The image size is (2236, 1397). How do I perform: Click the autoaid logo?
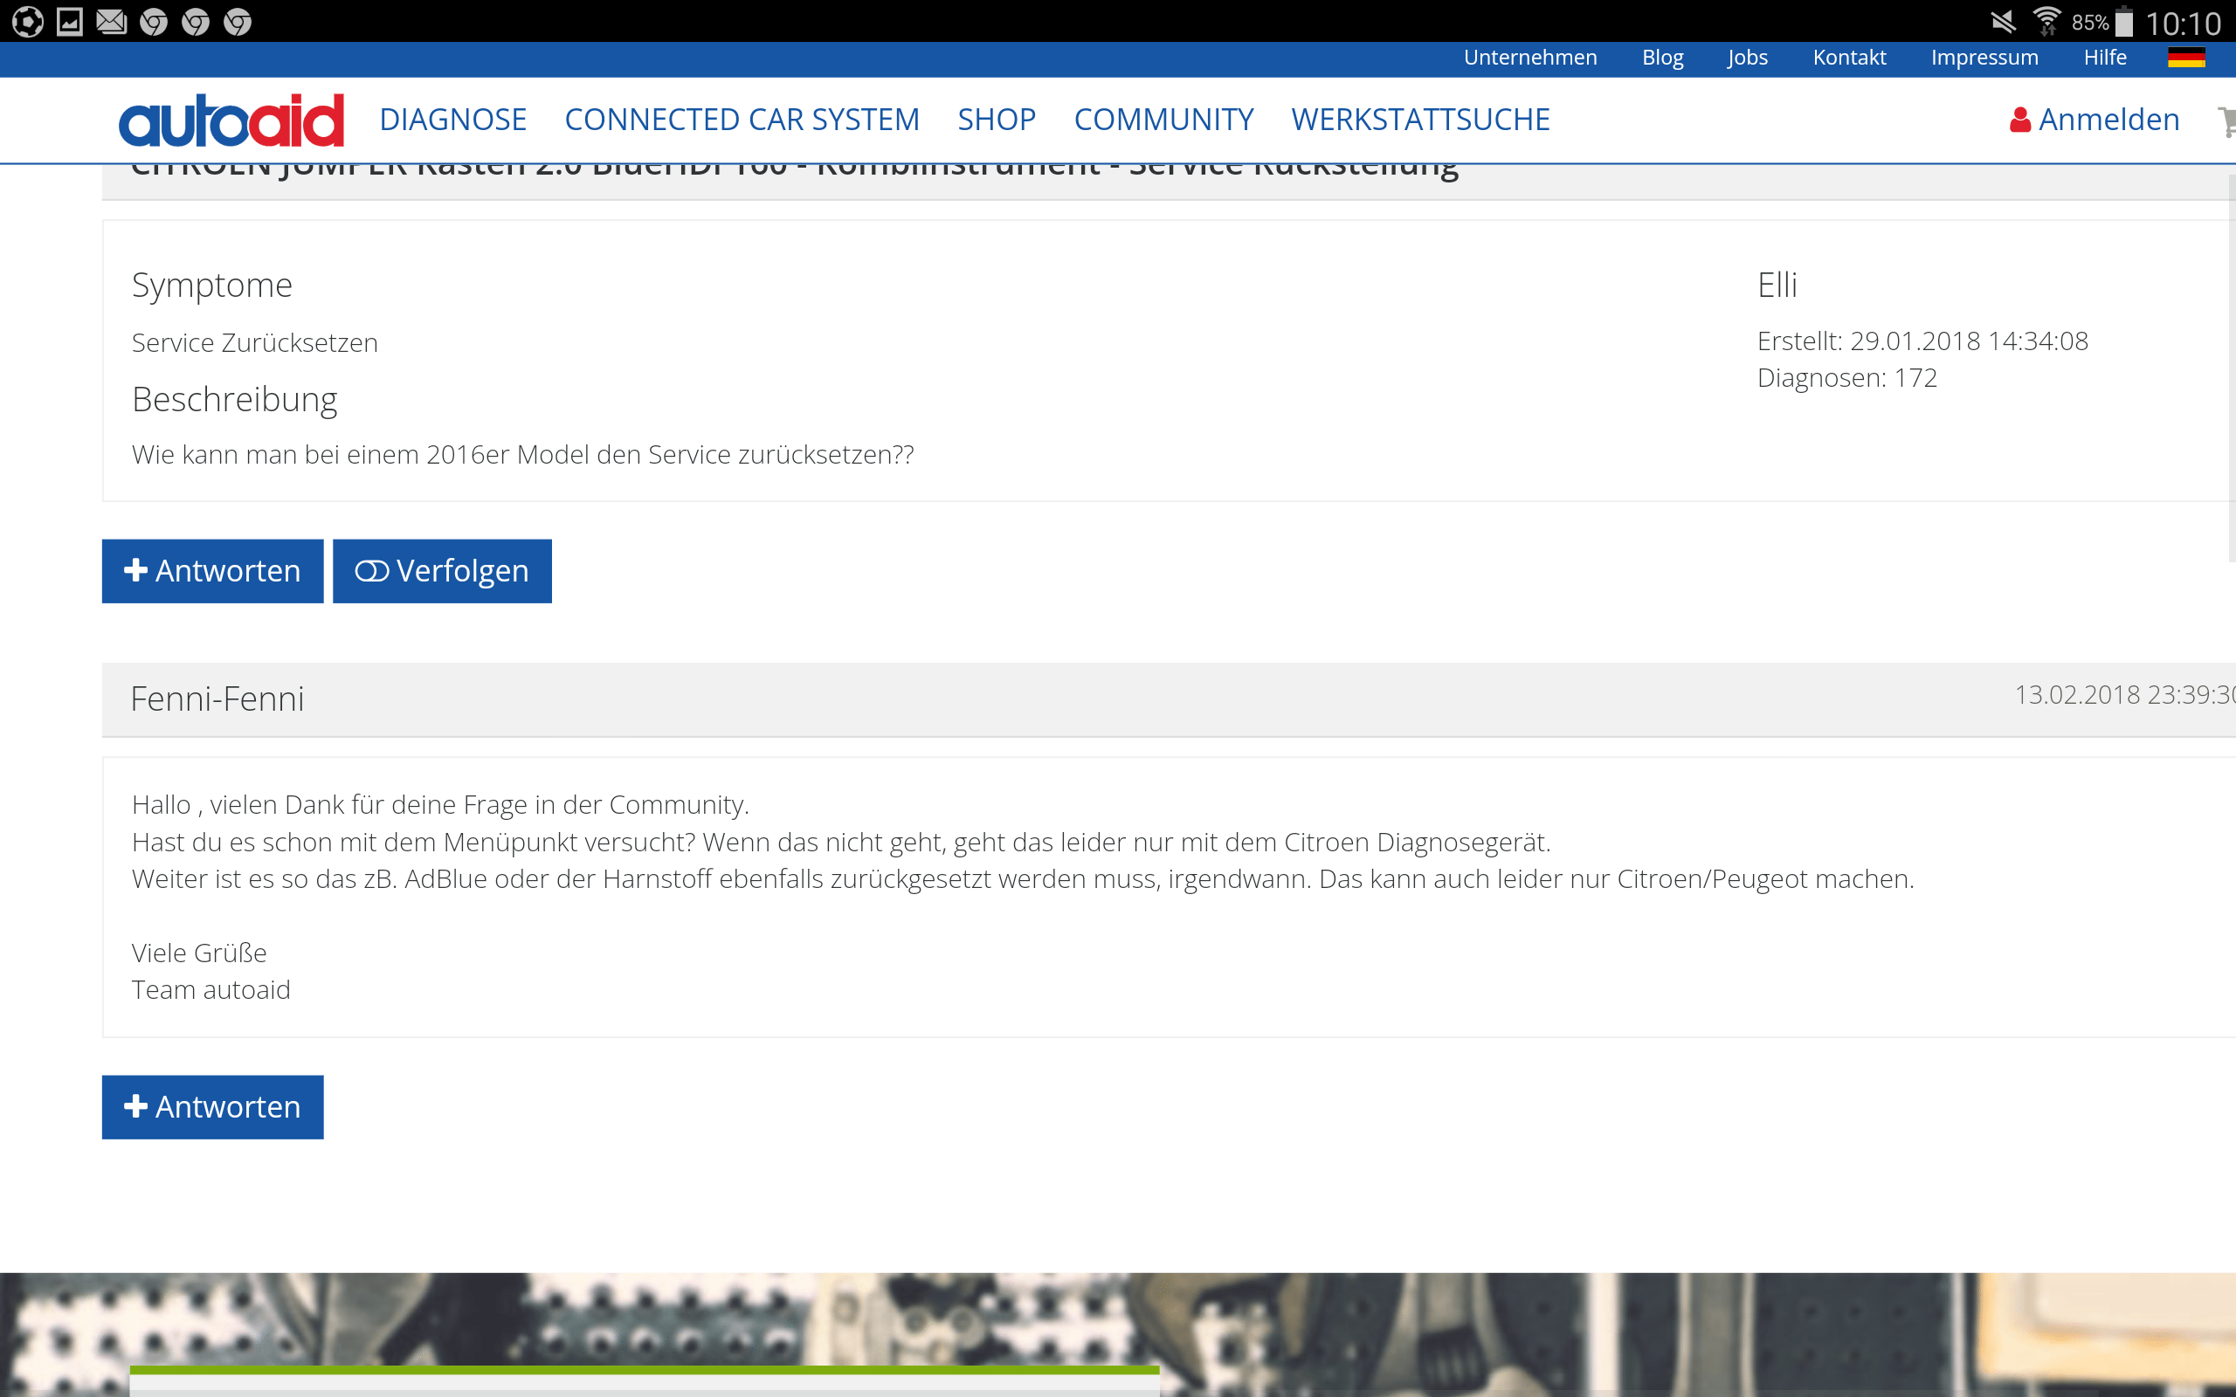click(231, 120)
